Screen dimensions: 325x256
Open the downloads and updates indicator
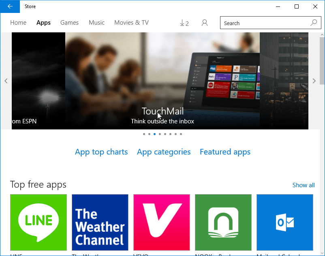[184, 23]
